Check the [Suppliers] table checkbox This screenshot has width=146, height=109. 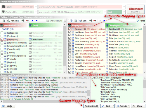(2, 66)
